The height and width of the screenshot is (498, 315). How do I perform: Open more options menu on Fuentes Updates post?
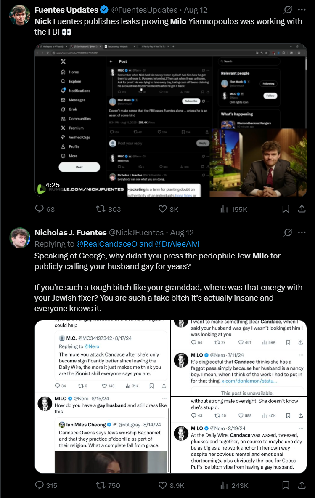[302, 10]
